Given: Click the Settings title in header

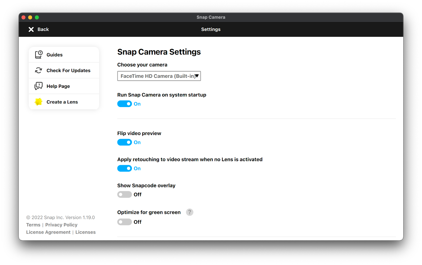Looking at the screenshot, I should click(x=211, y=29).
